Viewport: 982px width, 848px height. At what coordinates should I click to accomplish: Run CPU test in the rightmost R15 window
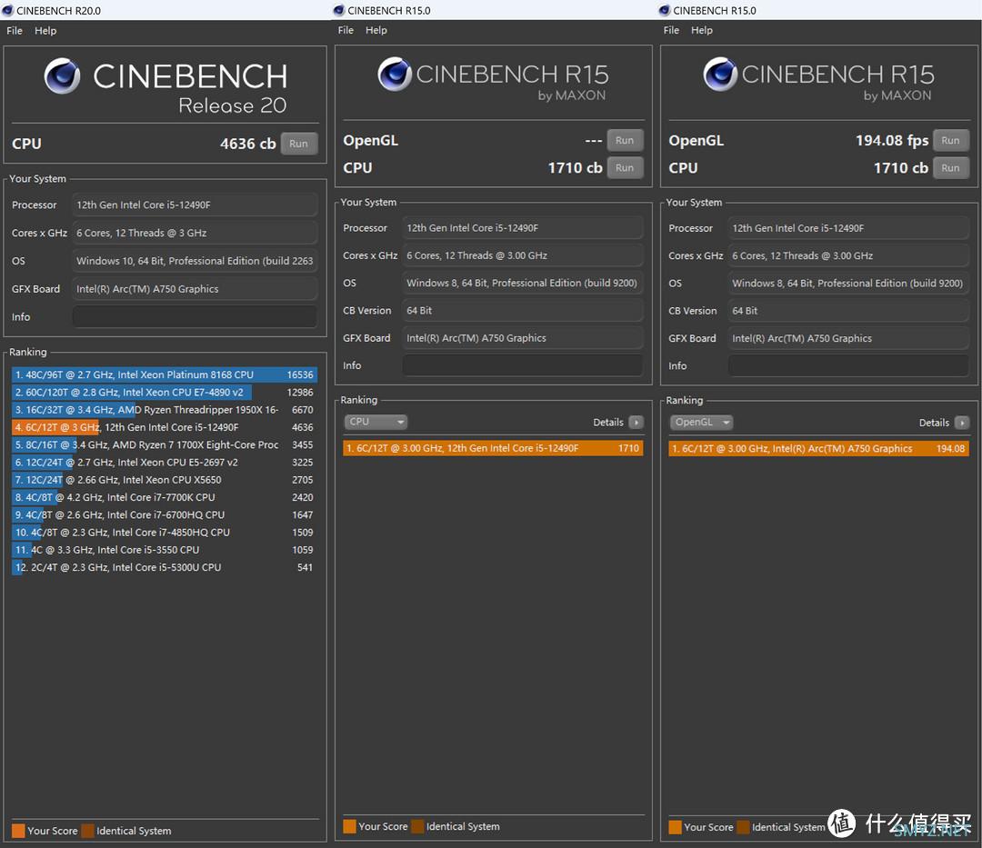click(950, 168)
